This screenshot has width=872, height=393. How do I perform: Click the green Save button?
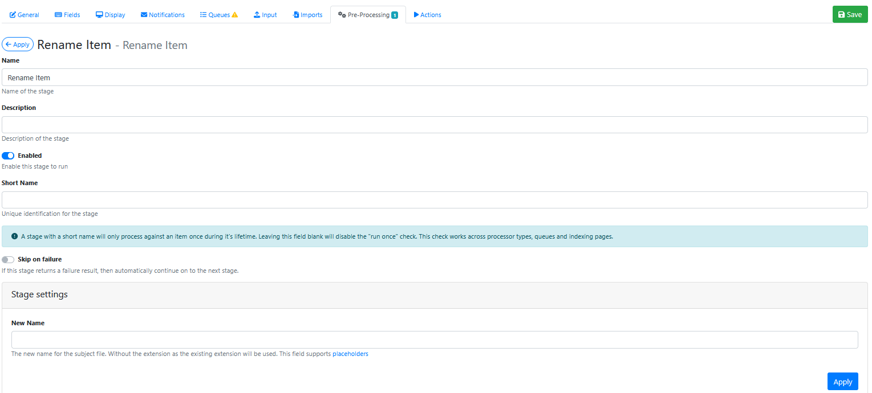850,15
